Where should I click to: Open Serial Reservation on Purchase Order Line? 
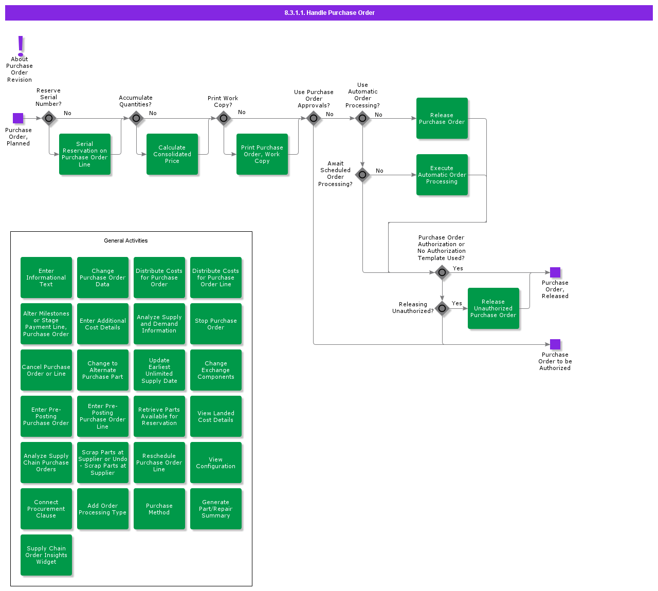pos(85,154)
